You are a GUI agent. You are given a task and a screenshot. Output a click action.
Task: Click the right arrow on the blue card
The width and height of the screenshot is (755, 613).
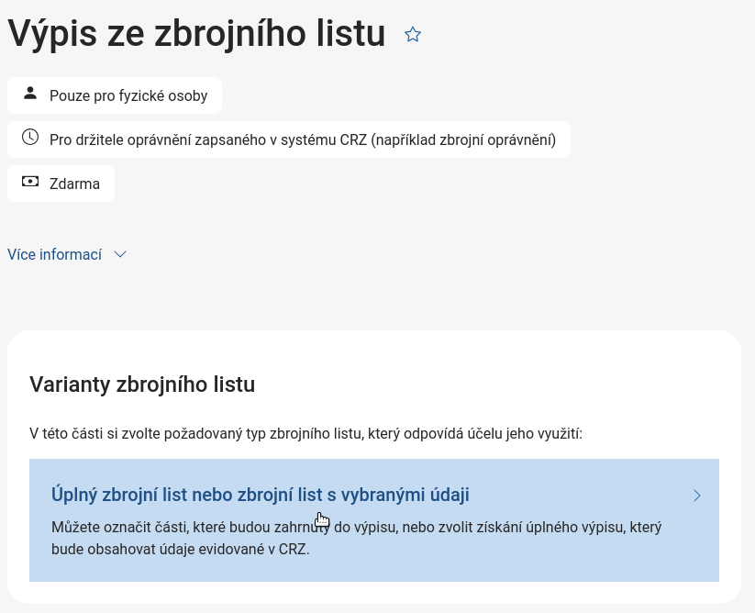(x=697, y=496)
